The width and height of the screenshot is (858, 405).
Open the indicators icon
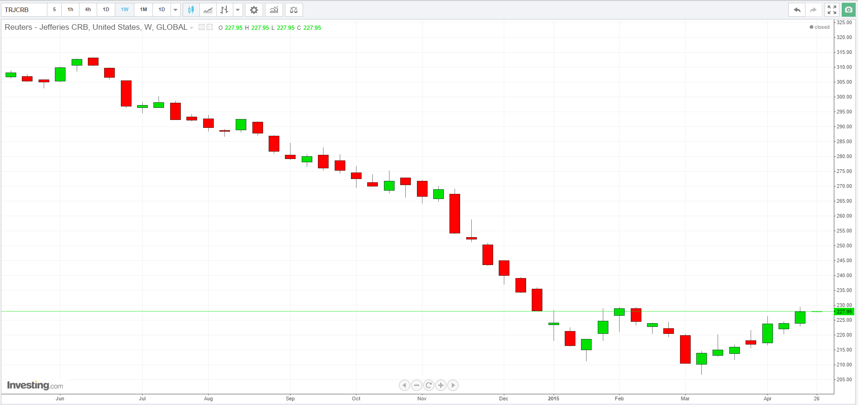(x=274, y=10)
